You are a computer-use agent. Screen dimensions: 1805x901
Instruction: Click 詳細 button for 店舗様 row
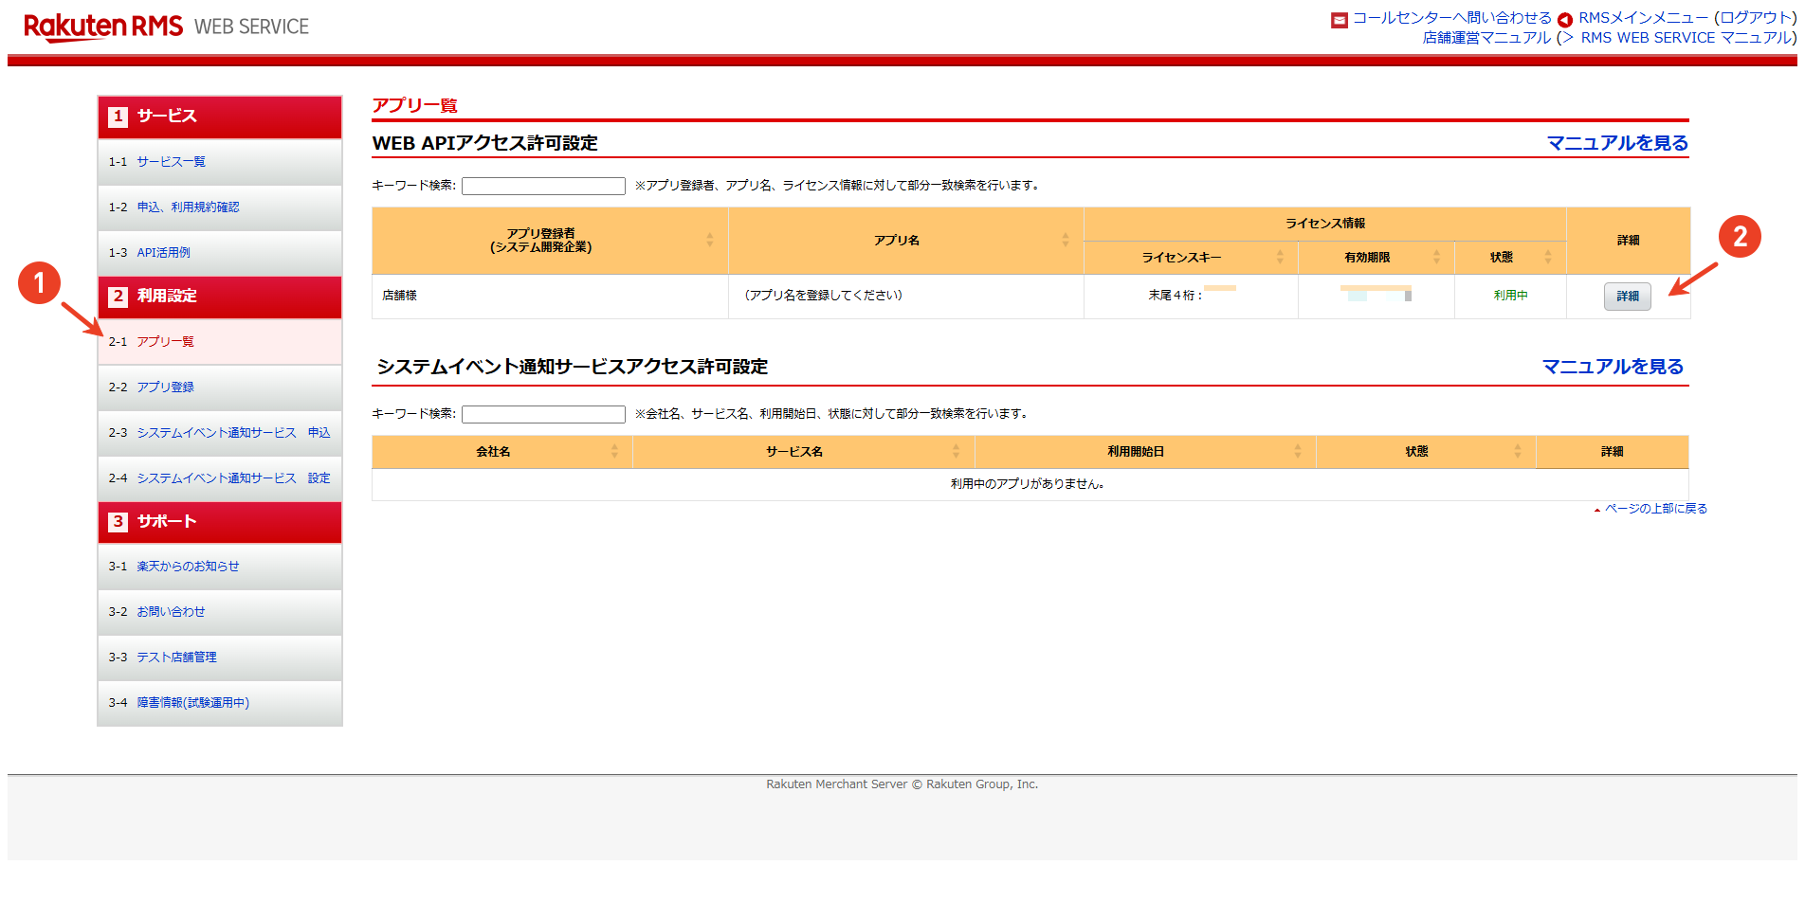1628,297
